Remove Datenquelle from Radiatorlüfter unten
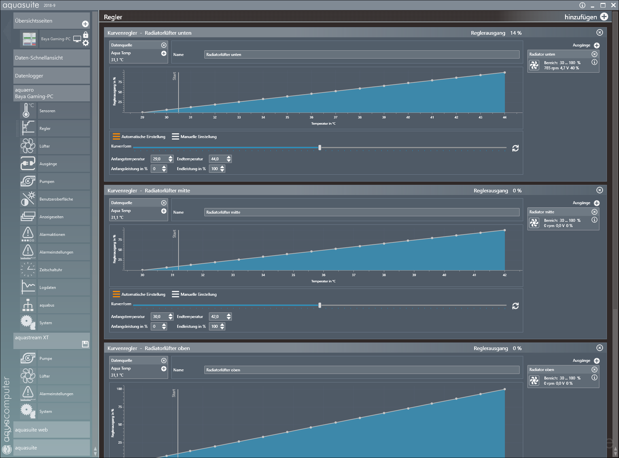This screenshot has width=619, height=458. 164,45
